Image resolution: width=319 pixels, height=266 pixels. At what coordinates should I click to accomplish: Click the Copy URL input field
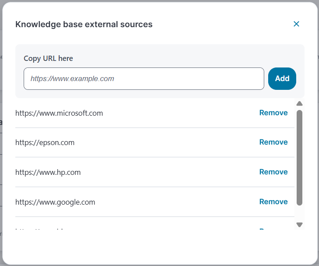144,79
